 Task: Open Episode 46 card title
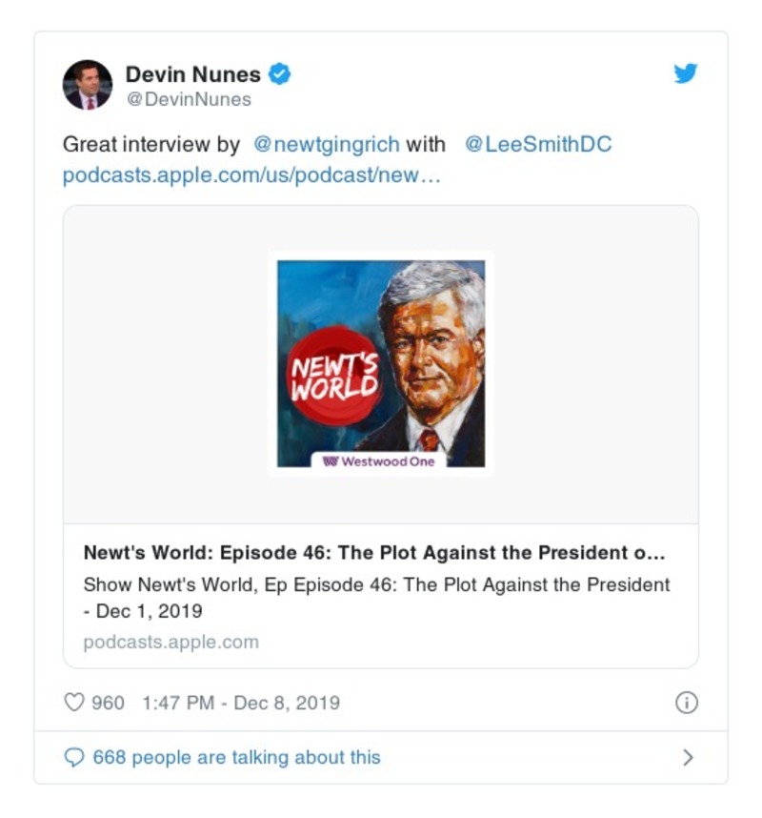pyautogui.click(x=374, y=552)
